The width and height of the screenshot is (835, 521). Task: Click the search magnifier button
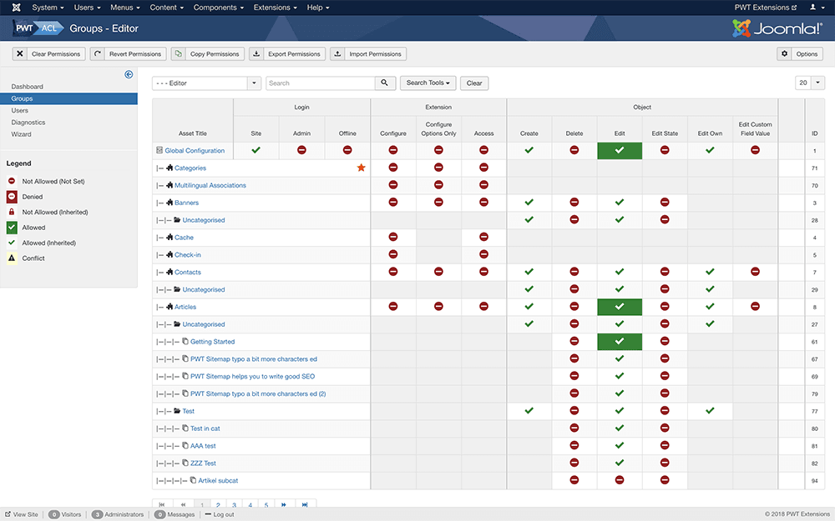(x=384, y=83)
